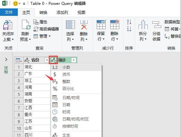Switch to the 主页 tab
This screenshot has height=137, width=181.
(26, 12)
